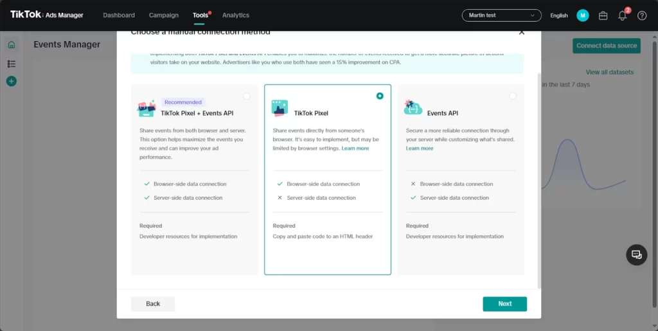This screenshot has height=331, width=658.
Task: Click the TikTok Pixel card illustration
Action: (x=280, y=108)
